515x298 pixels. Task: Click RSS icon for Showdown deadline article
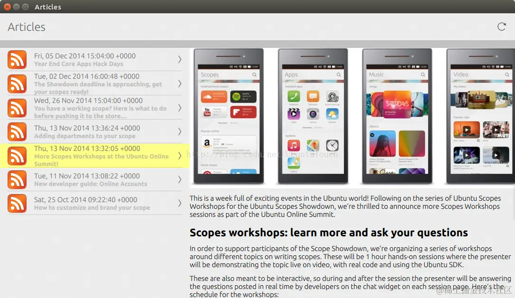pyautogui.click(x=17, y=84)
